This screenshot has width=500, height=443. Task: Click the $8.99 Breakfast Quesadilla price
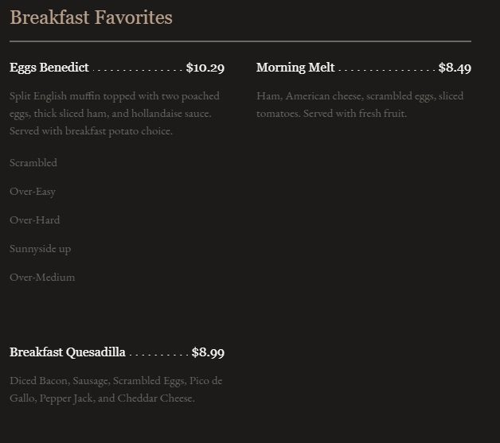click(208, 352)
